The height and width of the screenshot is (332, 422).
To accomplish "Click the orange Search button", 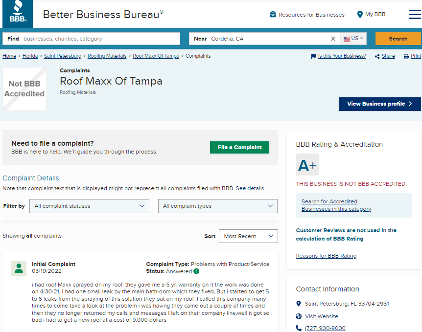I will pos(398,39).
